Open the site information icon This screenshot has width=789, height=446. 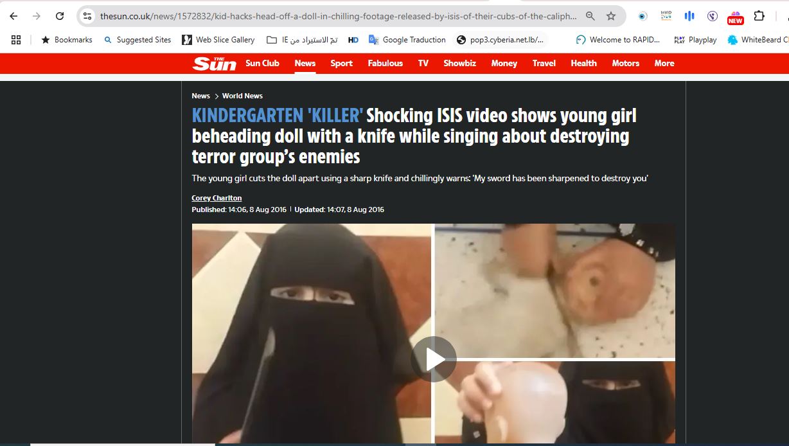click(87, 16)
